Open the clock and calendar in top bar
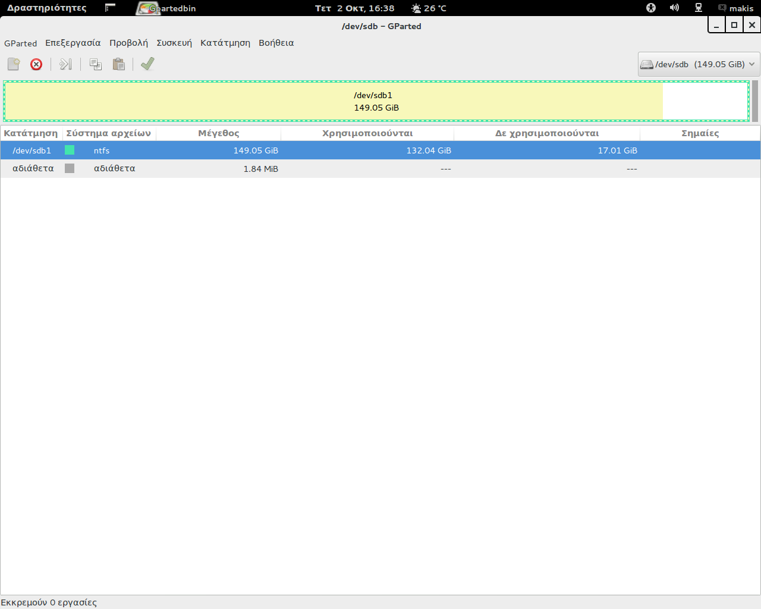Viewport: 761px width, 609px height. 355,8
